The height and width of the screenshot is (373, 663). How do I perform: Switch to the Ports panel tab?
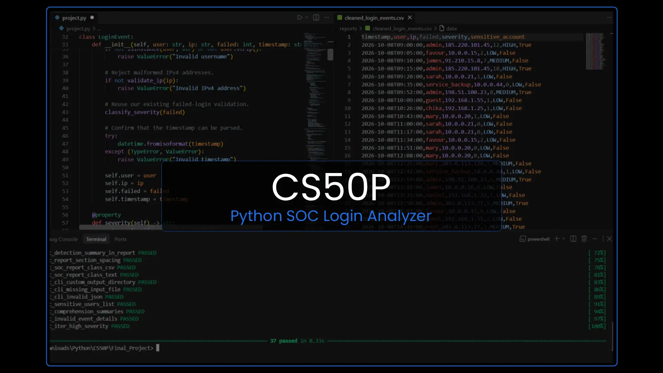[x=121, y=239]
